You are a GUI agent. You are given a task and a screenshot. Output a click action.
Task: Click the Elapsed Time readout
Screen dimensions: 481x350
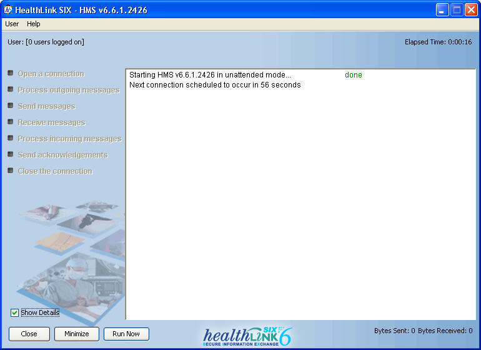[439, 42]
